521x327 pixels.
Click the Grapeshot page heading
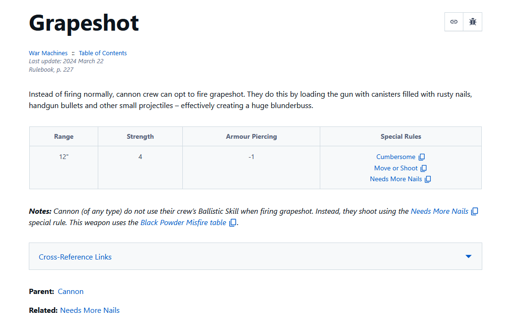[84, 23]
